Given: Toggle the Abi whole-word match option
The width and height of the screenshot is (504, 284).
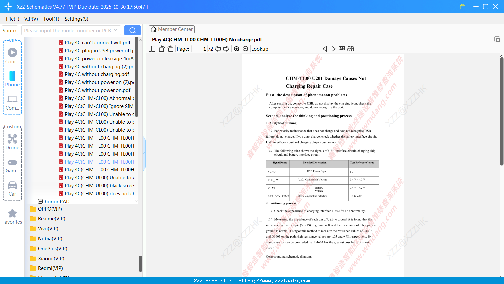Looking at the screenshot, I should pos(342,49).
